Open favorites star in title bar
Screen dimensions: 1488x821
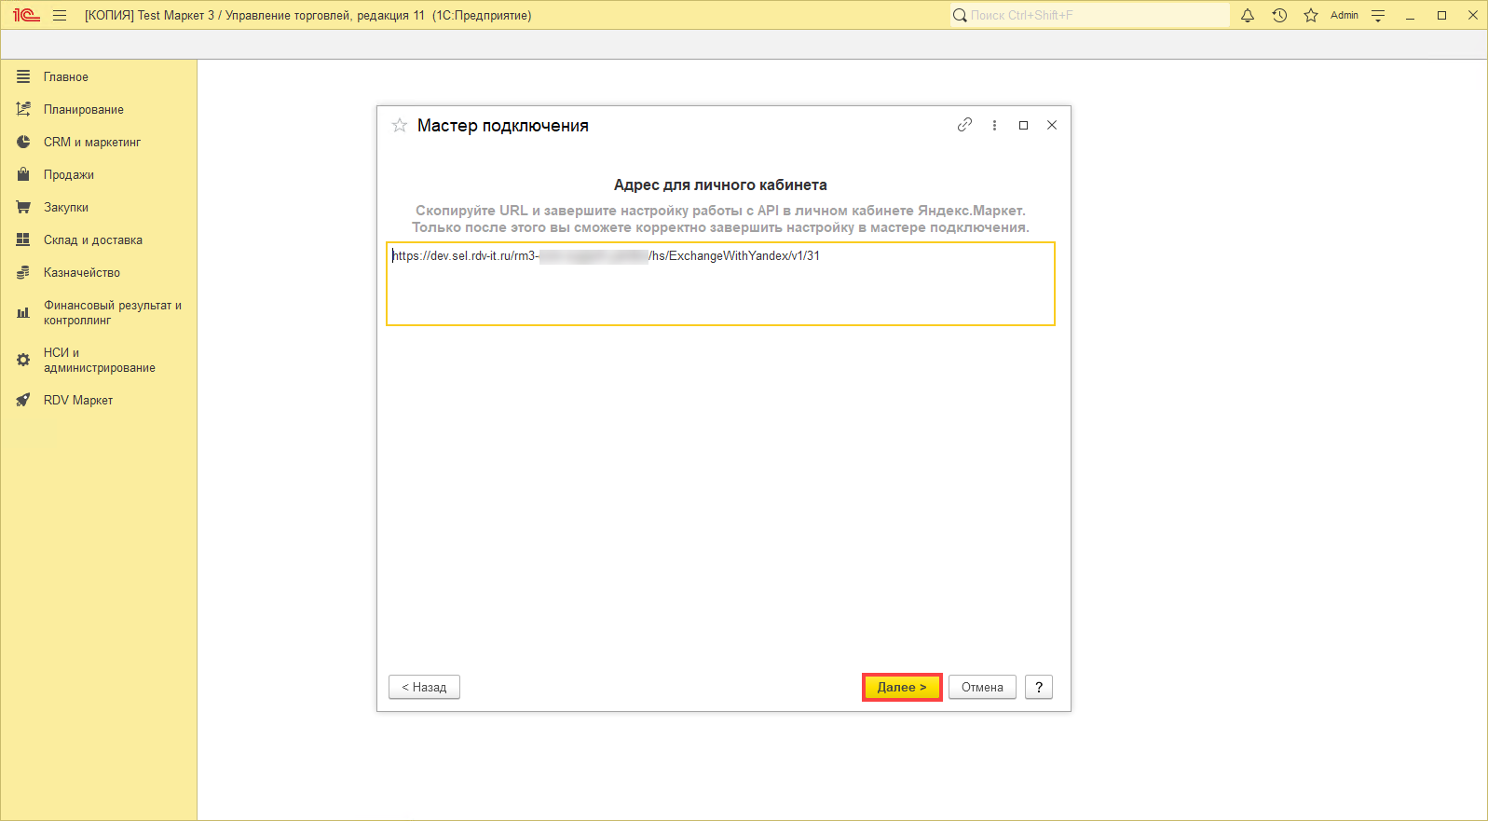point(1311,15)
